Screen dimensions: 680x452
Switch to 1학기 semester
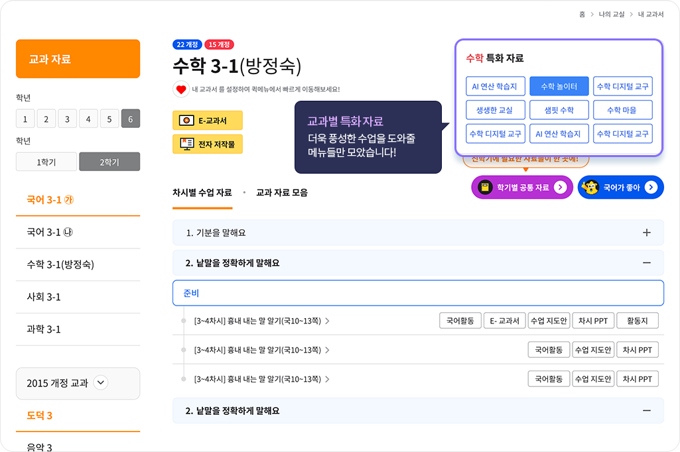click(x=46, y=162)
